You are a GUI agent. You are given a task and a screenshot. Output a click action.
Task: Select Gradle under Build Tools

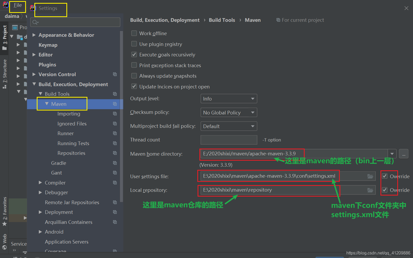pyautogui.click(x=59, y=163)
